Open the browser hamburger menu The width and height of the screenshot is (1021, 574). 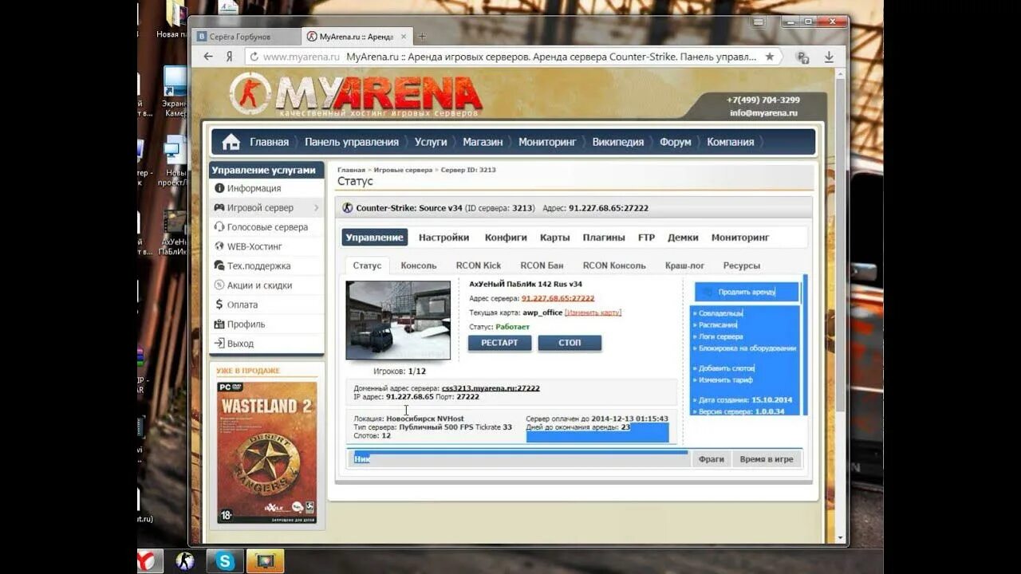click(x=759, y=22)
